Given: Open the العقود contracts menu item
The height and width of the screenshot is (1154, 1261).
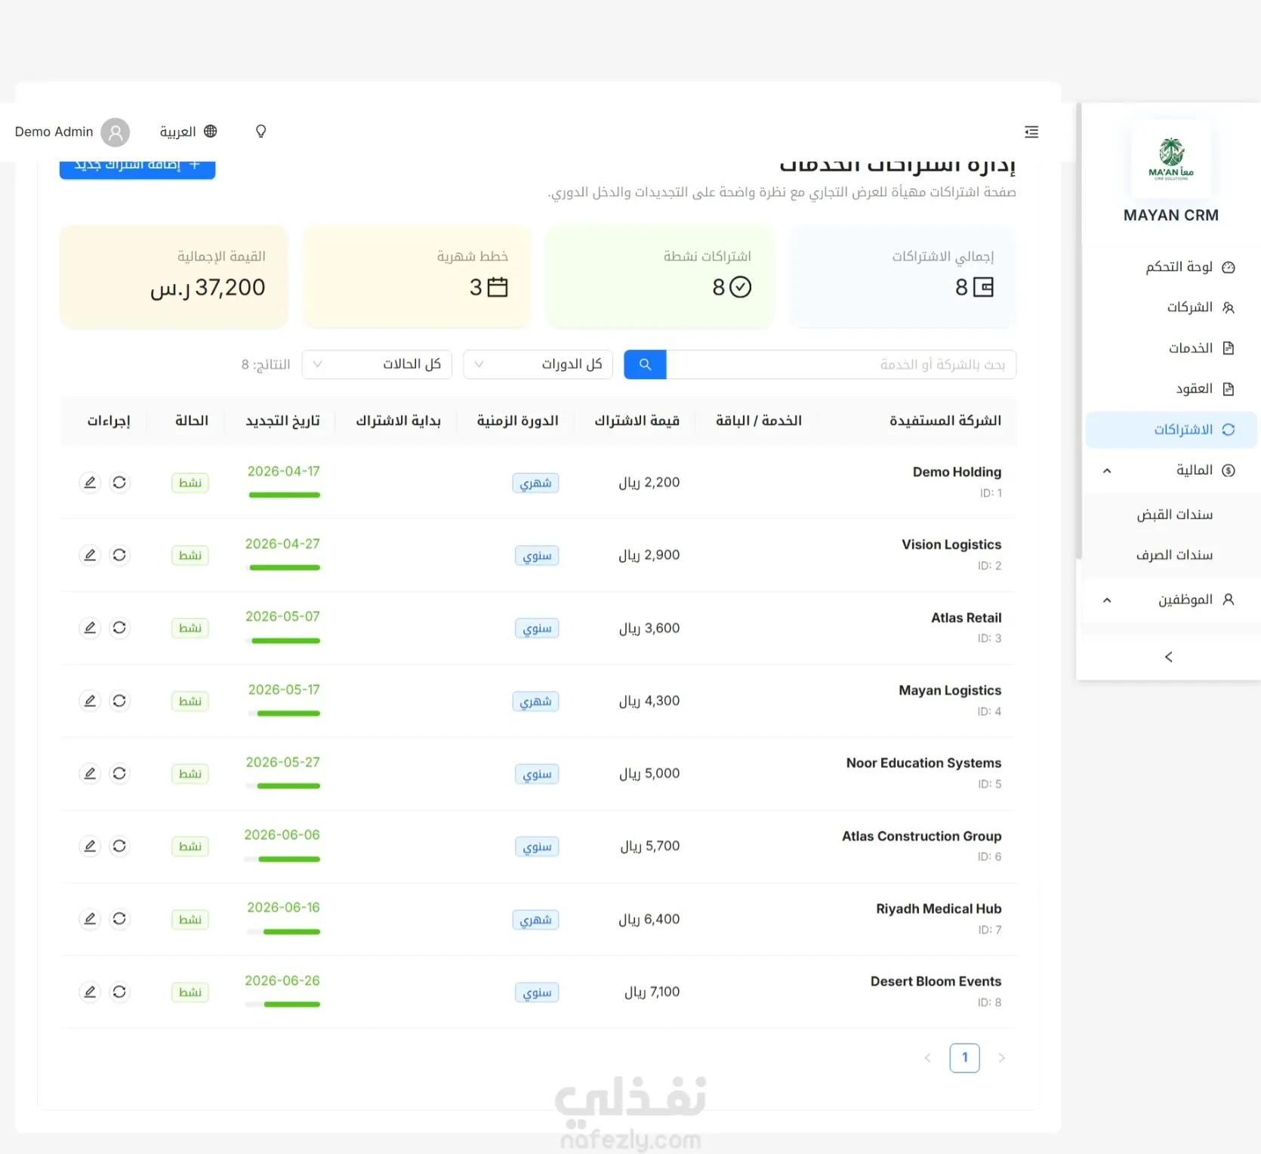Looking at the screenshot, I should (x=1171, y=389).
